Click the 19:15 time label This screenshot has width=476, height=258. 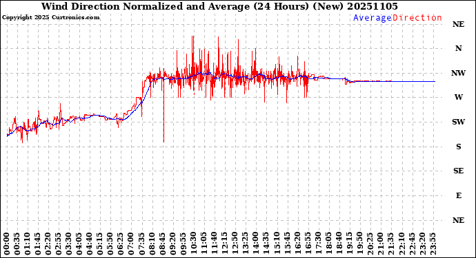point(349,244)
